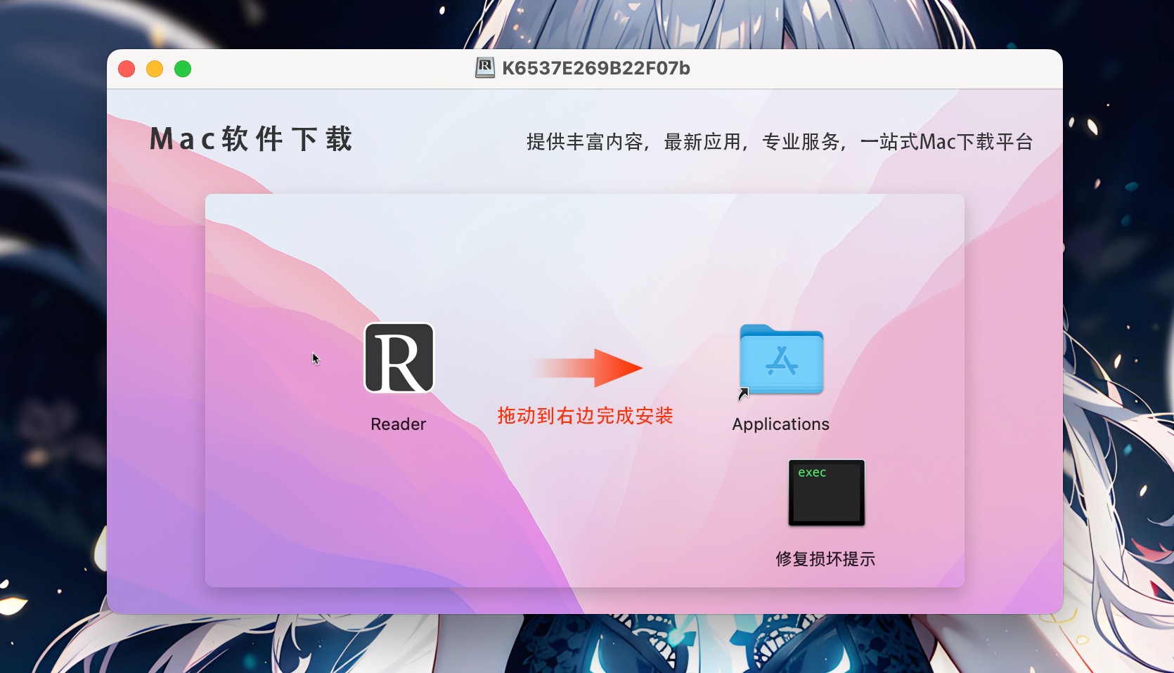Click the red "拖动到右边完成安装" instruction text

(585, 416)
